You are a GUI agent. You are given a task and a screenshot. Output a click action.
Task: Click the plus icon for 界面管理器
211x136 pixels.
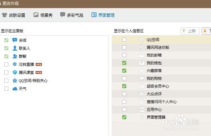pyautogui.click(x=141, y=117)
